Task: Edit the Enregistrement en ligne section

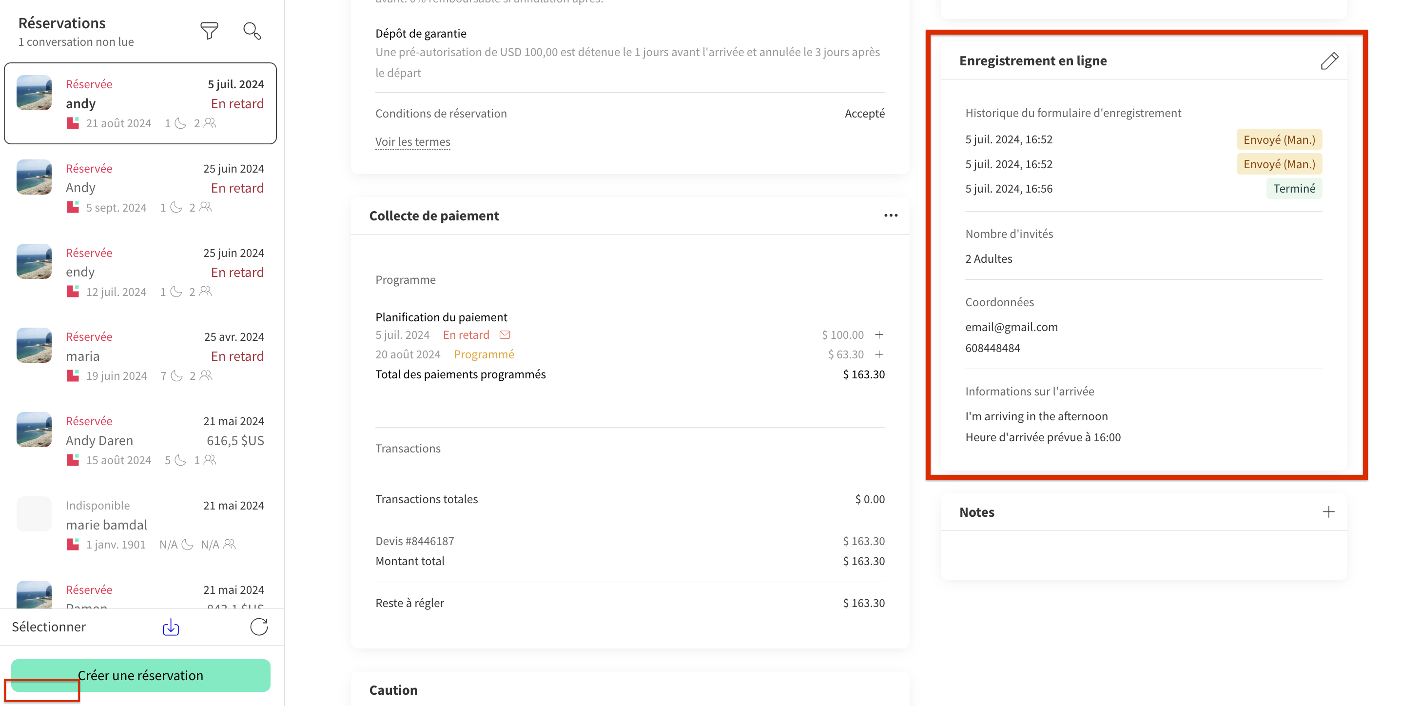Action: (x=1329, y=61)
